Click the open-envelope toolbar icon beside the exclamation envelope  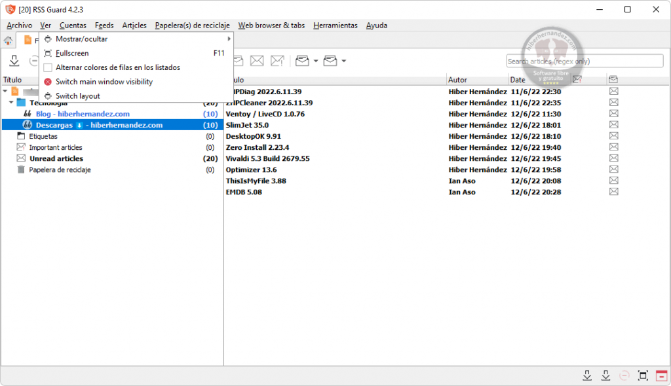pyautogui.click(x=302, y=61)
